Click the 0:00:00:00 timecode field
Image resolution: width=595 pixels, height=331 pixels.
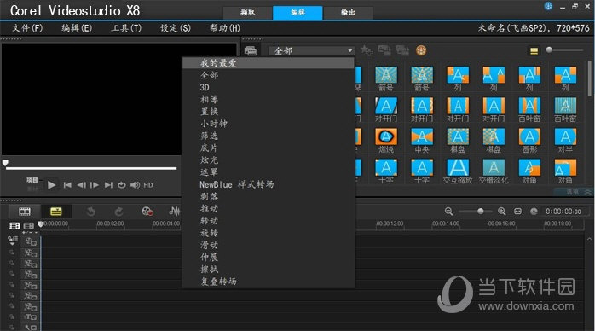tap(563, 212)
